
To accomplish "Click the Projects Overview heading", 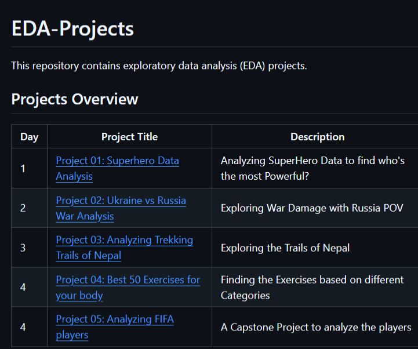I will (75, 99).
